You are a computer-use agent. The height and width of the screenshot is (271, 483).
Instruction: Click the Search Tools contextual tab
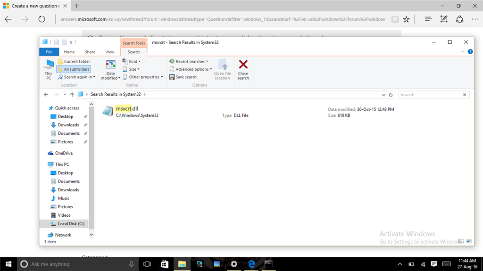tap(133, 43)
